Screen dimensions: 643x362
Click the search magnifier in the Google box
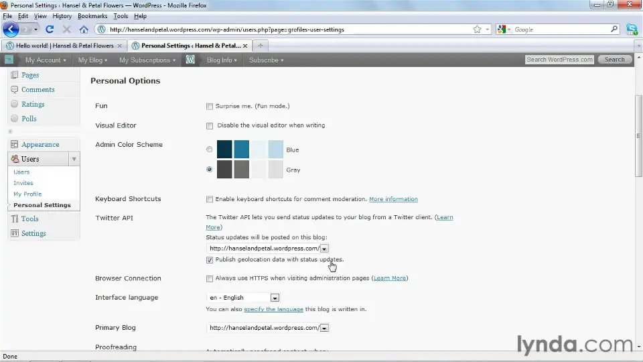pos(614,29)
